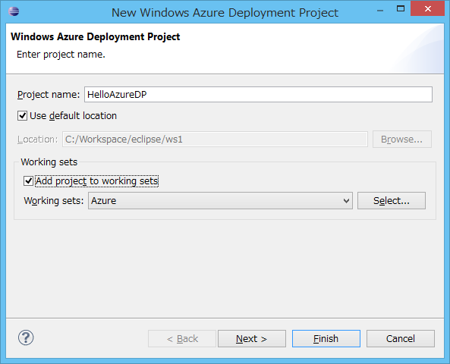The width and height of the screenshot is (450, 364).
Task: Click the 'Enter project name.' message text
Action: 61,54
